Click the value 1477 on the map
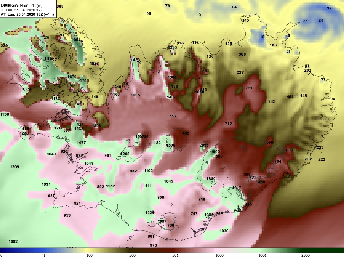Viewport: 344px width, 258px height. coord(81,143)
